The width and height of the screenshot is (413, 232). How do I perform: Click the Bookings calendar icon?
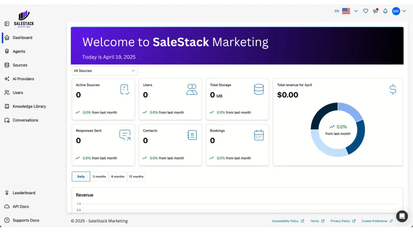pos(259,135)
